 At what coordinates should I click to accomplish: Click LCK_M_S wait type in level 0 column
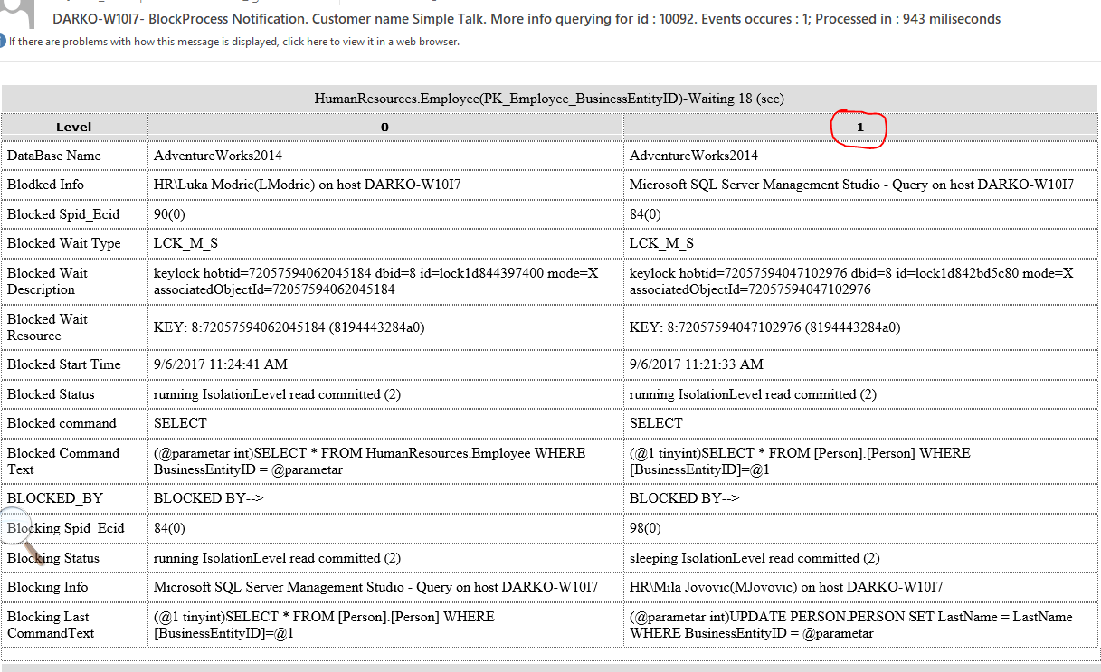click(x=185, y=243)
